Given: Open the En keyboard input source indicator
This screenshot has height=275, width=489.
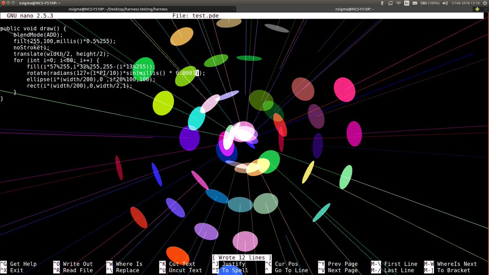Looking at the screenshot, I should [407, 3].
